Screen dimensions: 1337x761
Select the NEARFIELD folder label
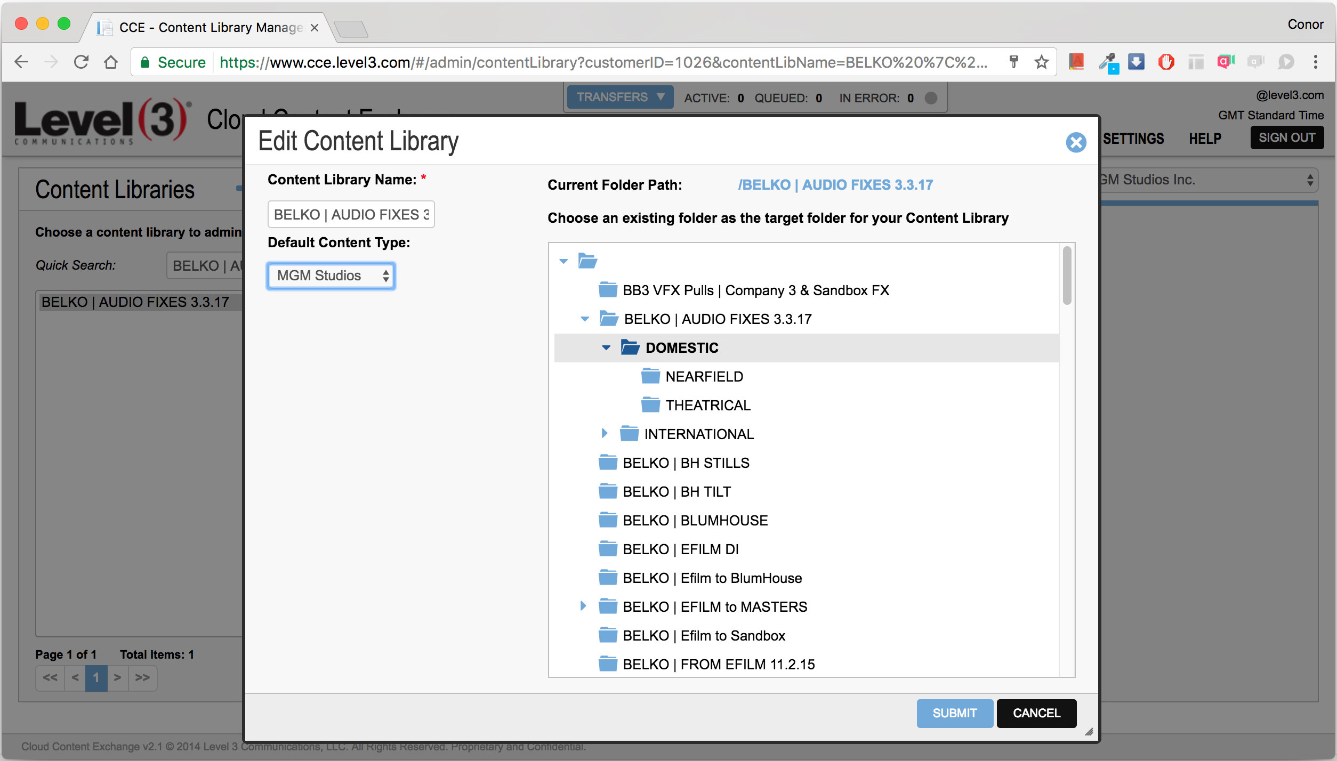click(704, 377)
